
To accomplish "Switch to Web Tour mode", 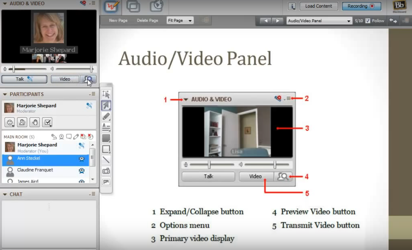I will (x=157, y=6).
